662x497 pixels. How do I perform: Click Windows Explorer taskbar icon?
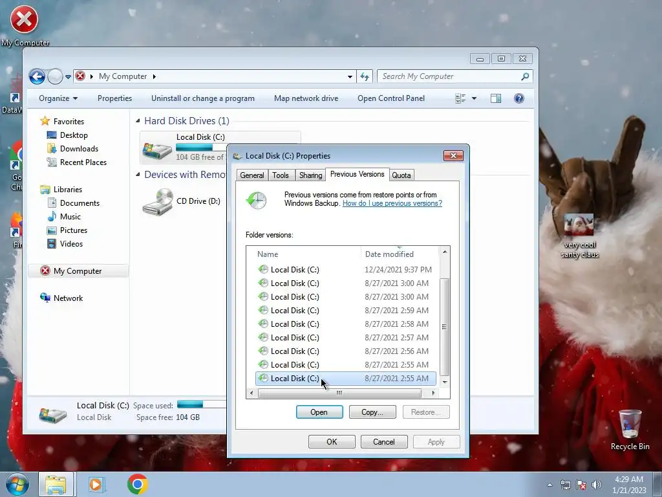56,484
